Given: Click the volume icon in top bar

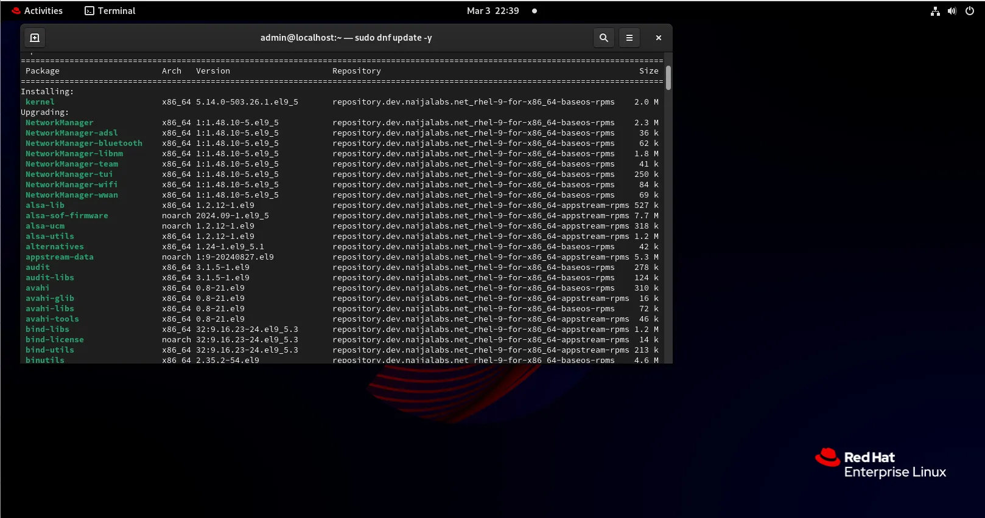Looking at the screenshot, I should [952, 11].
